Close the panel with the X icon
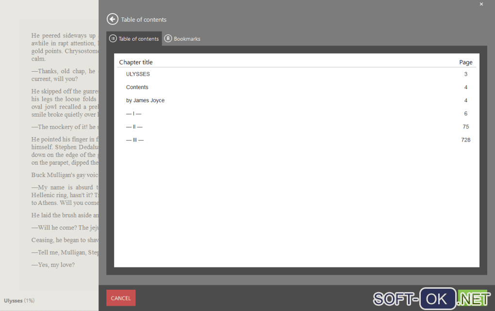Image resolution: width=495 pixels, height=311 pixels. coord(481,4)
